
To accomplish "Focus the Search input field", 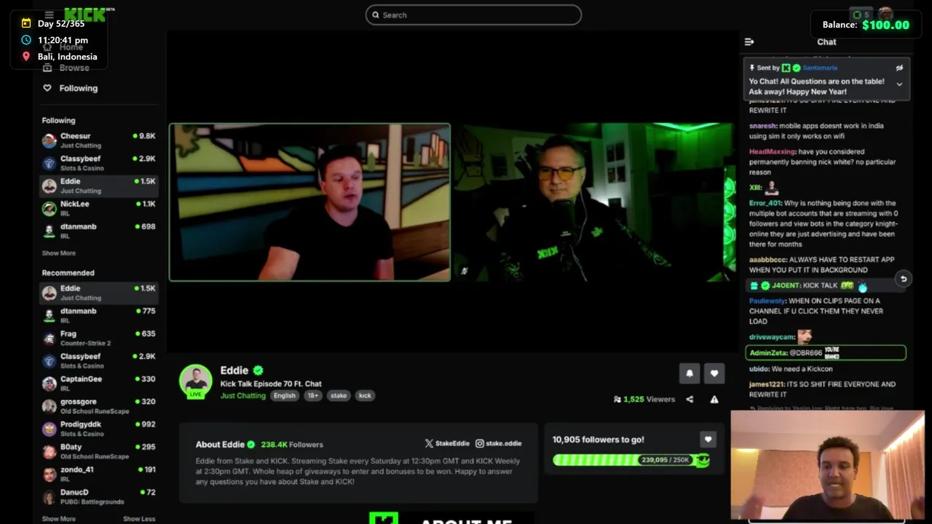I will click(x=473, y=15).
